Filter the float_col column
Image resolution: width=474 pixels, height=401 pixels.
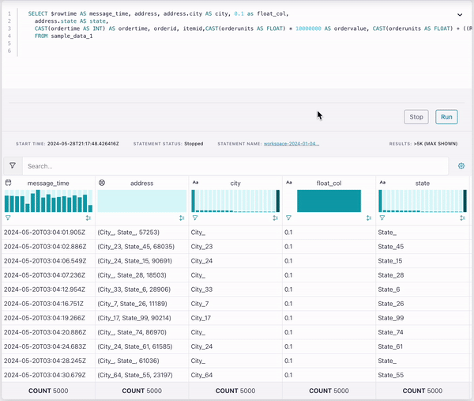(288, 218)
